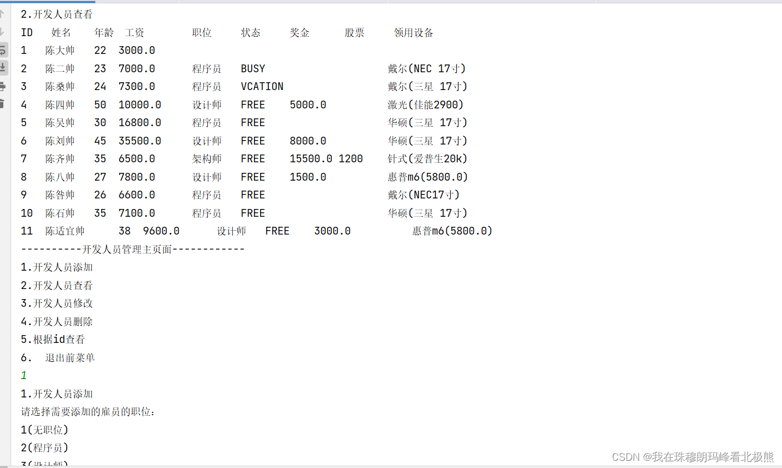Select the name 陈刘帅
782x468 pixels.
coord(60,141)
